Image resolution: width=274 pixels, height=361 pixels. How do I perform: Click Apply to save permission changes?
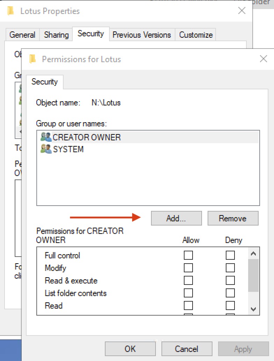point(243,349)
